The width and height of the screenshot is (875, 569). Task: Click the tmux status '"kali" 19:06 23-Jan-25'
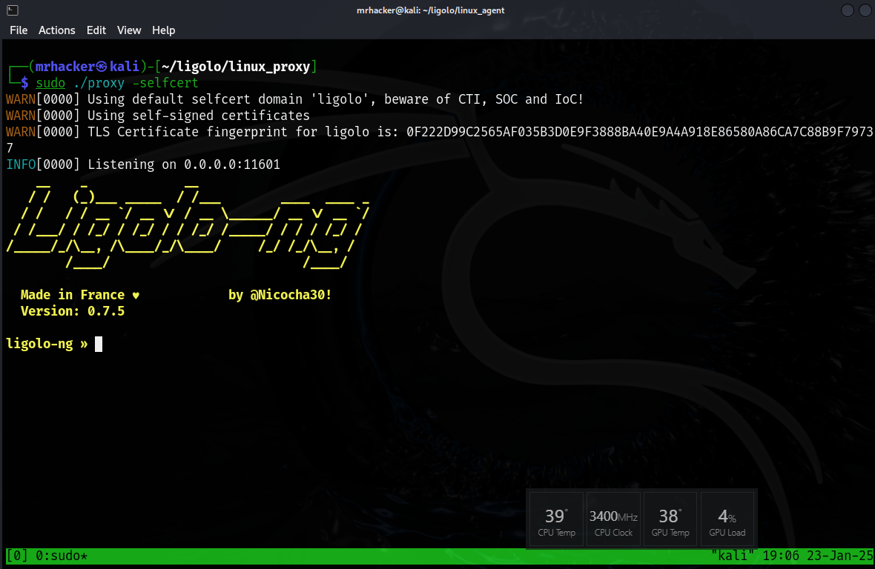792,556
